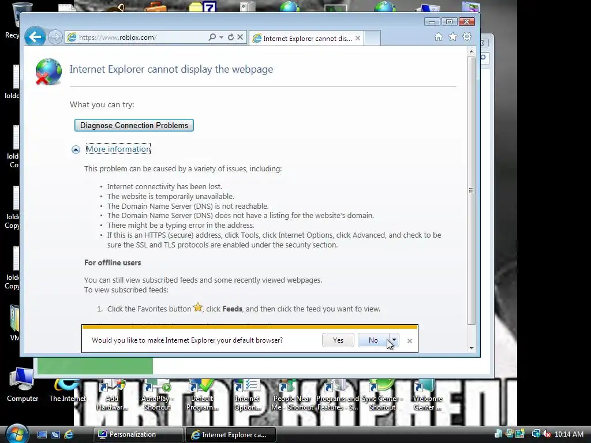
Task: Click the greyed Forward arrow button
Action: click(x=55, y=37)
